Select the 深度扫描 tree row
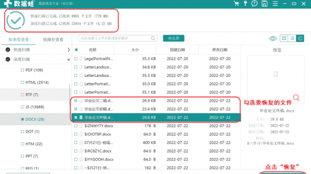 click(x=36, y=59)
